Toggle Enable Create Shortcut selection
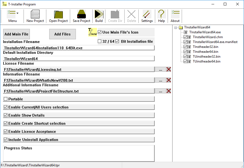This screenshot has height=168, width=244. click(x=6, y=123)
